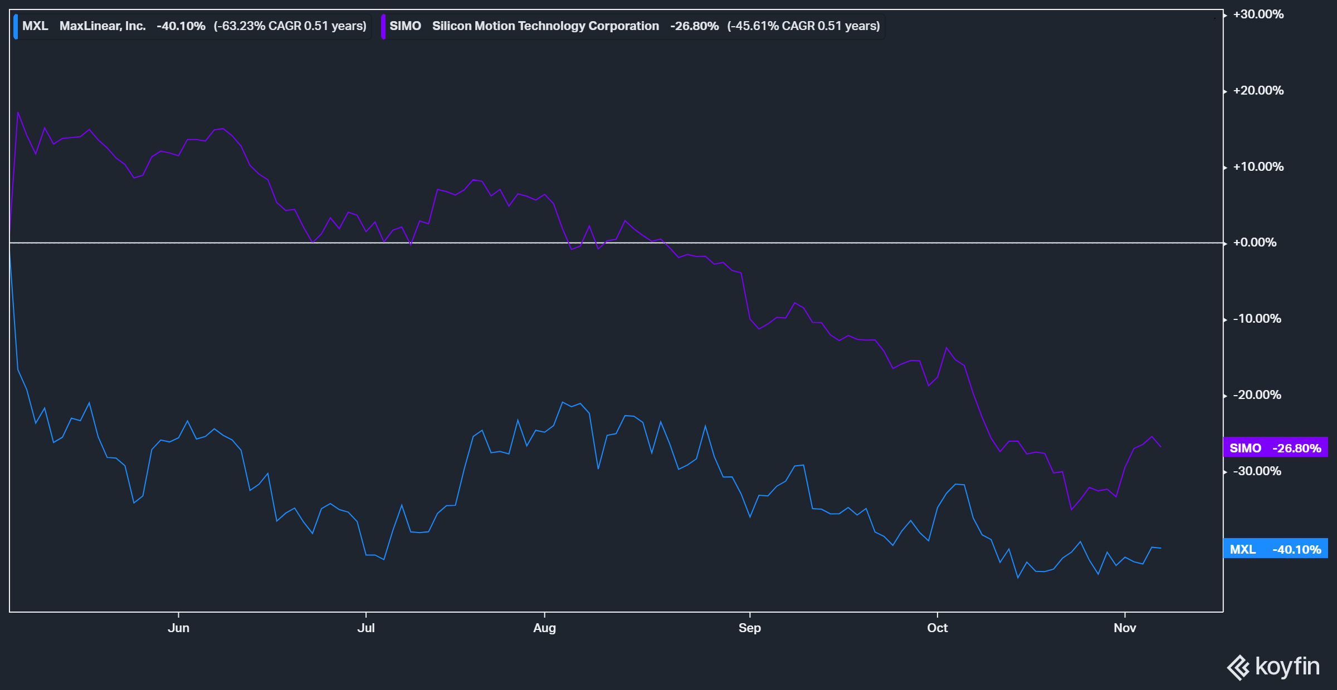Click the koyfin wordmark text

click(x=1287, y=667)
